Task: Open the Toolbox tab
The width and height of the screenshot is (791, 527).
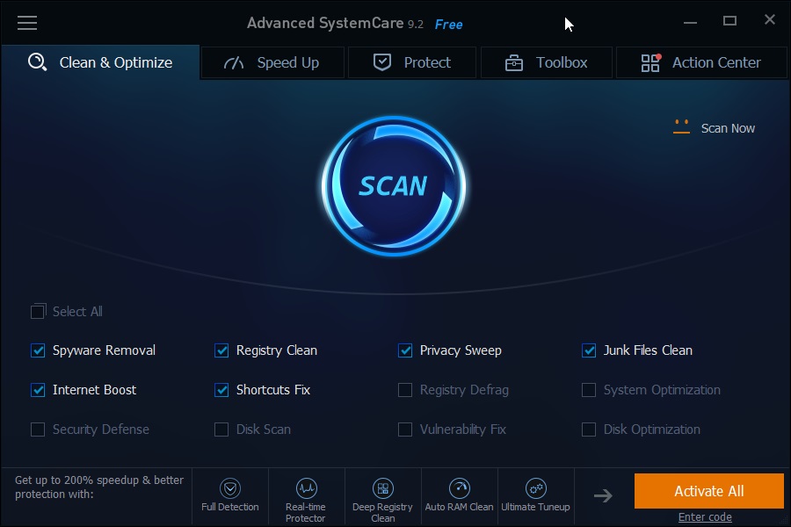Action: pyautogui.click(x=547, y=62)
